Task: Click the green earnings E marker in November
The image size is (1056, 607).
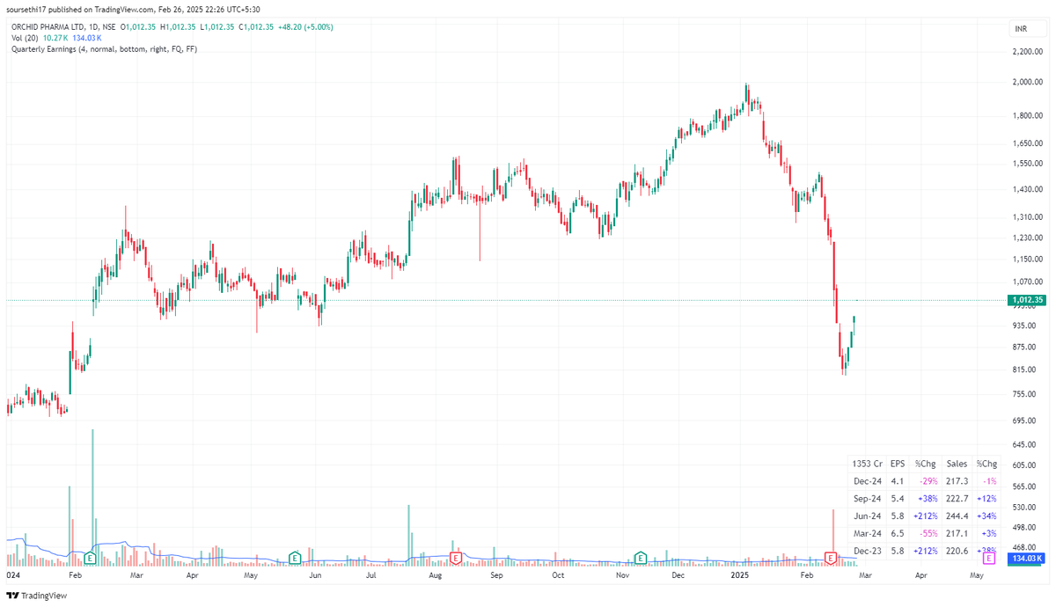Action: click(x=642, y=558)
